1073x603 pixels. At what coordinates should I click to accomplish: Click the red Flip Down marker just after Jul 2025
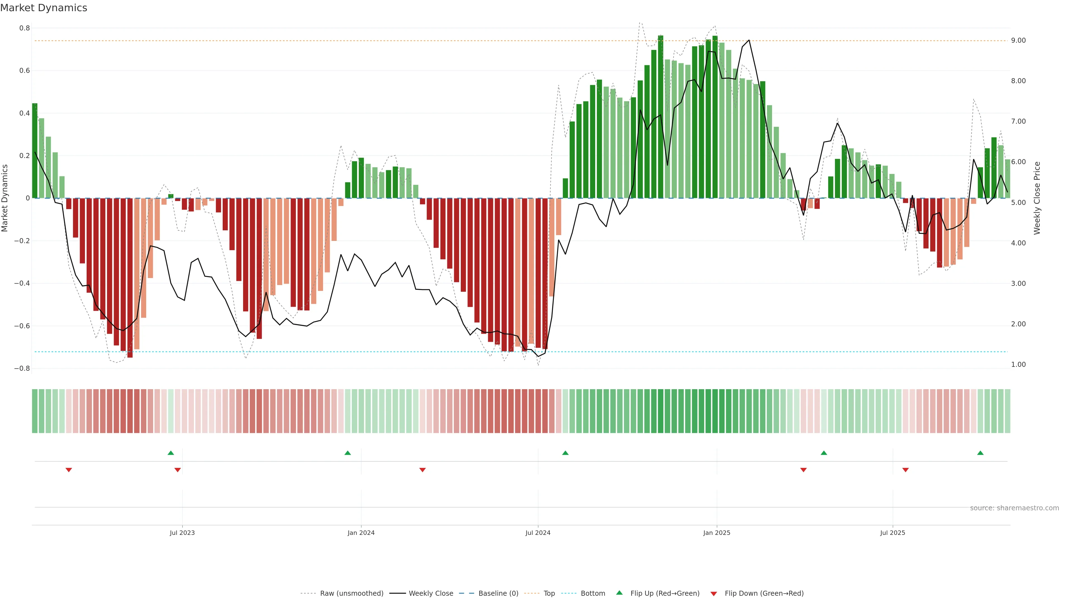[905, 470]
